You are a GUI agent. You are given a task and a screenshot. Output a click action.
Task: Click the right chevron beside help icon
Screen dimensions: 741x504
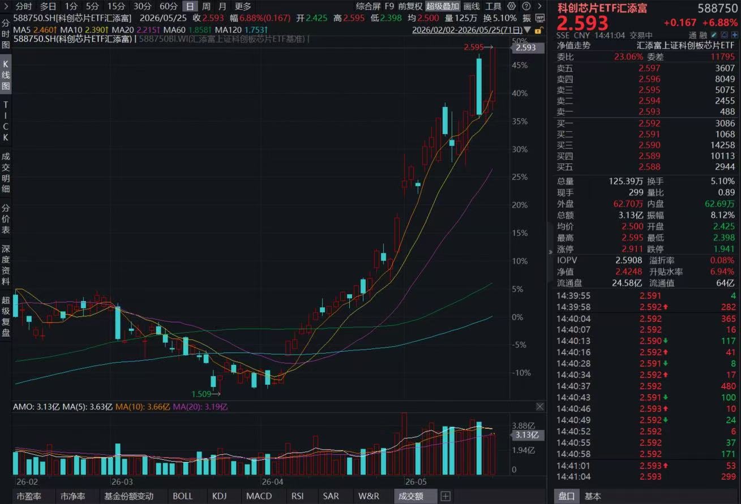point(538,6)
